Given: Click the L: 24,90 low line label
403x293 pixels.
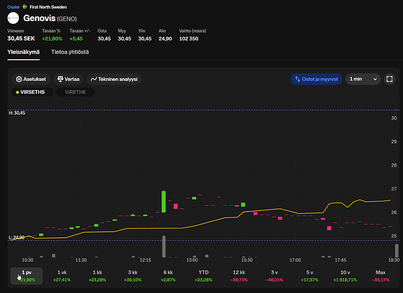Looking at the screenshot, I should tap(16, 237).
